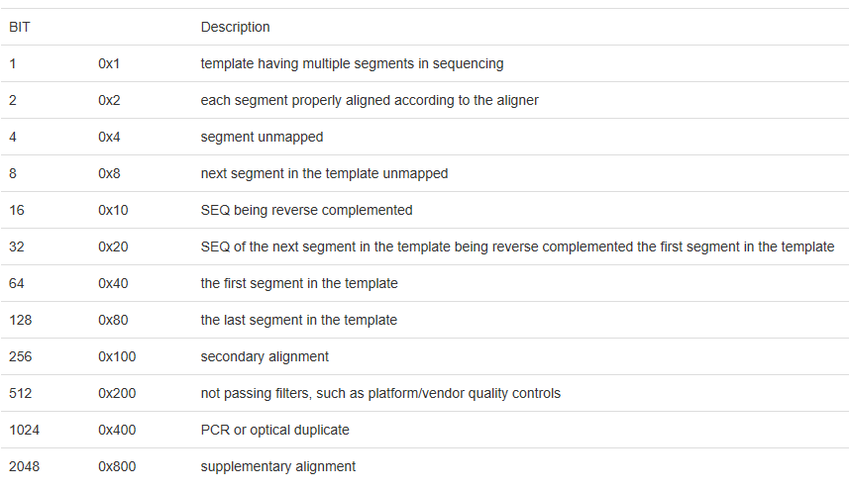Click 'next segment in the template unmapped'
849x491 pixels.
(x=324, y=173)
